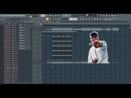Open the Piano roll window from toolbar
This screenshot has width=131, height=98.
(84, 19)
